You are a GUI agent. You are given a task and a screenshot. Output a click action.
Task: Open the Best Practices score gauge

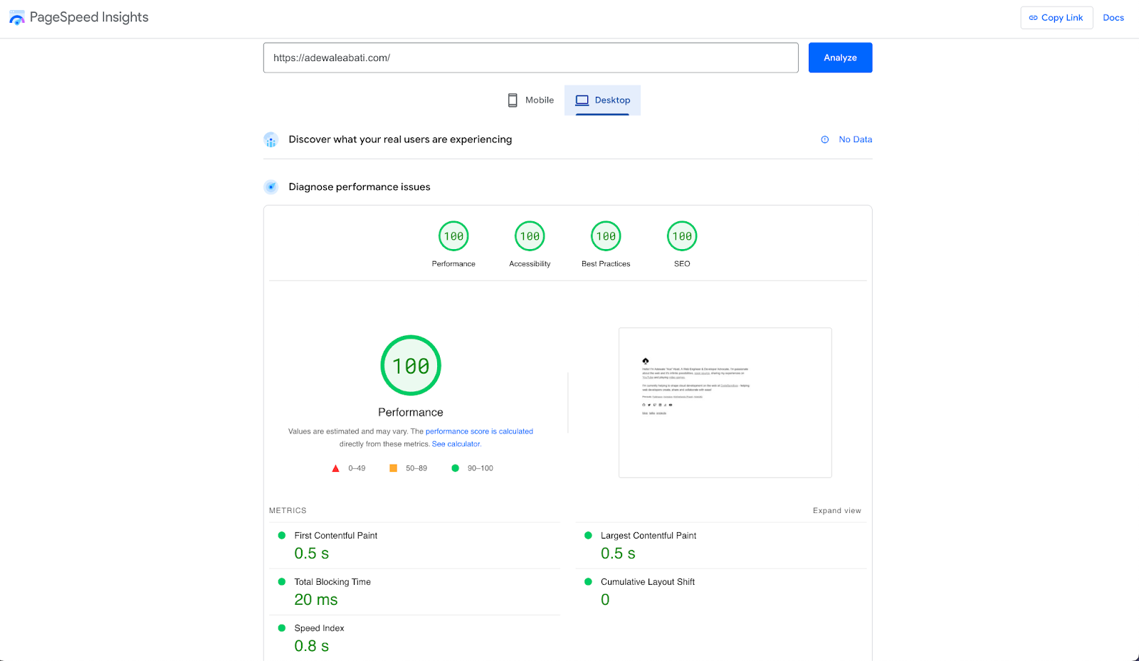[x=606, y=236]
